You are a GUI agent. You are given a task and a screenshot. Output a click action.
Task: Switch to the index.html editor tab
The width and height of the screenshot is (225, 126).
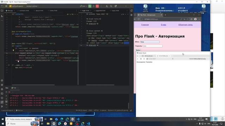[53, 10]
